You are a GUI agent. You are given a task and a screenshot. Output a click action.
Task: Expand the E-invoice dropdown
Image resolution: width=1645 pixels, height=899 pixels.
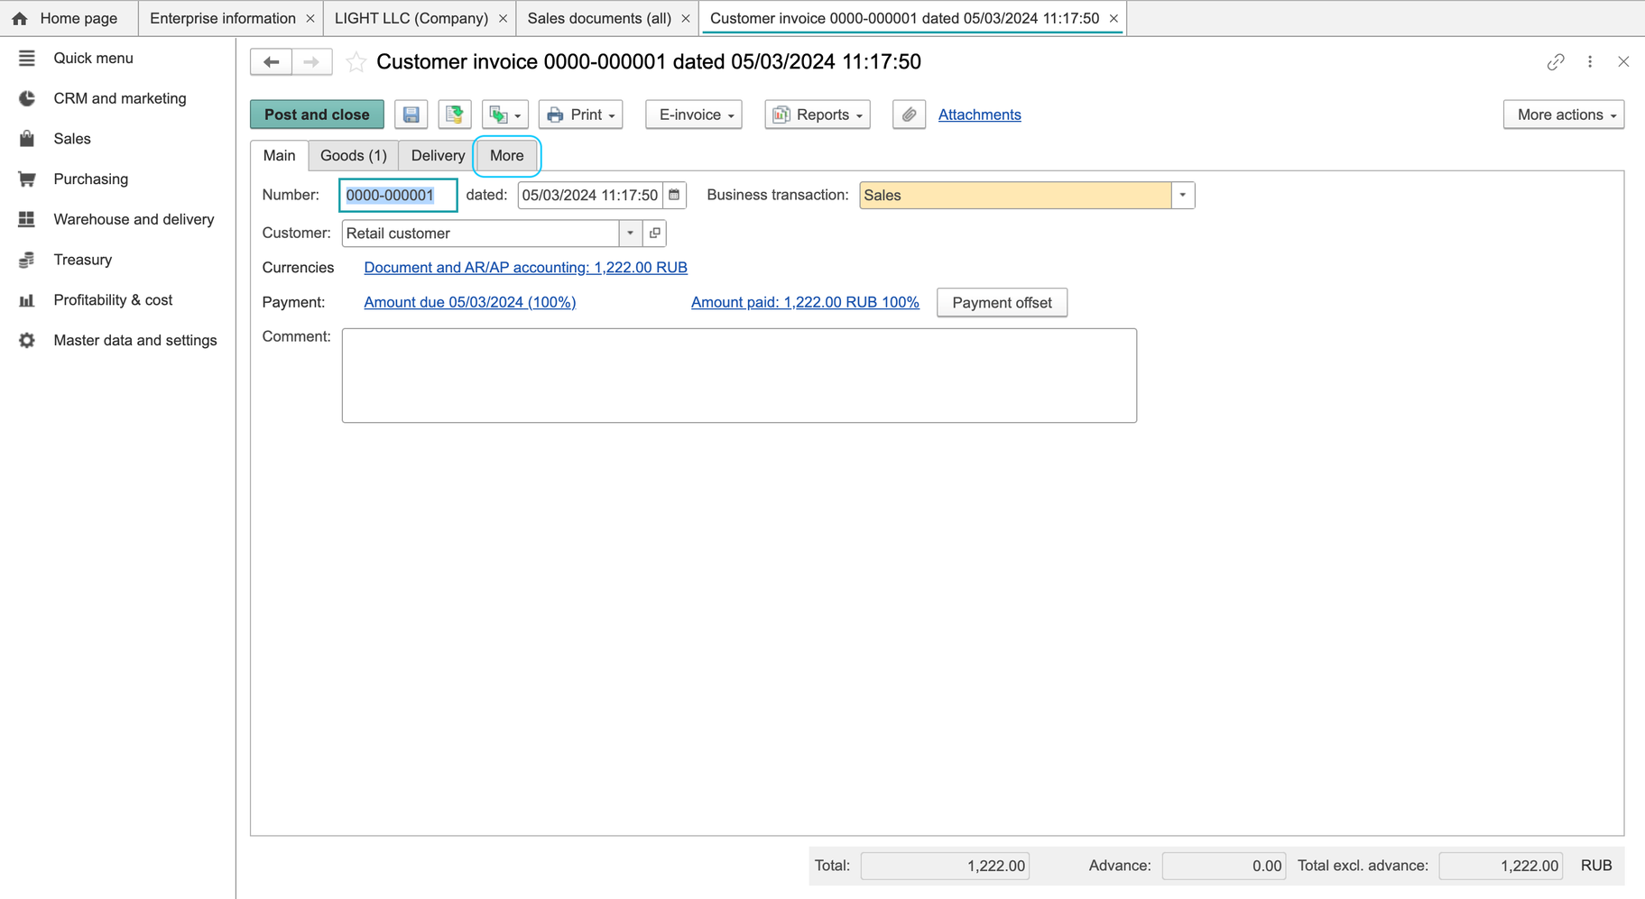[694, 115]
